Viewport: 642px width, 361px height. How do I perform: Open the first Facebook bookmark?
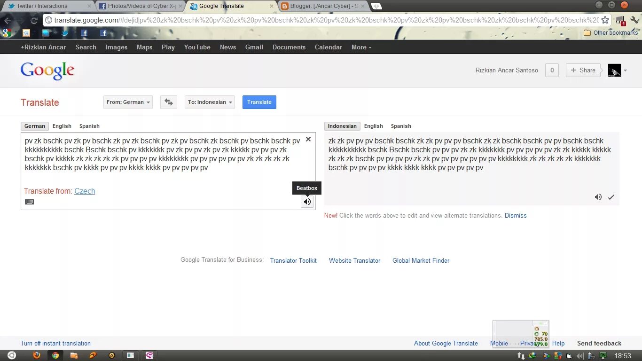click(84, 33)
